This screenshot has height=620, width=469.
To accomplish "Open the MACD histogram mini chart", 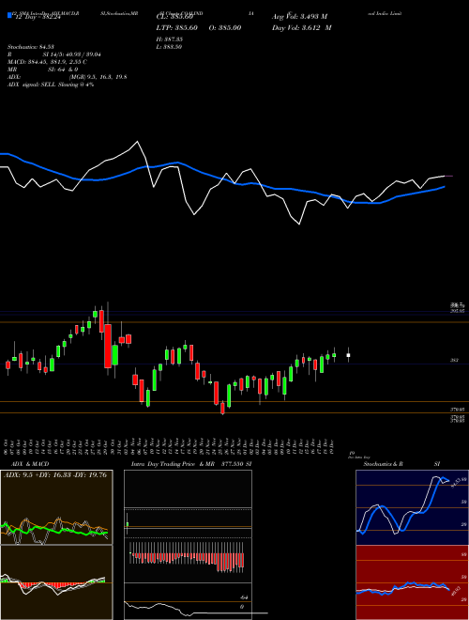I will pyautogui.click(x=56, y=582).
